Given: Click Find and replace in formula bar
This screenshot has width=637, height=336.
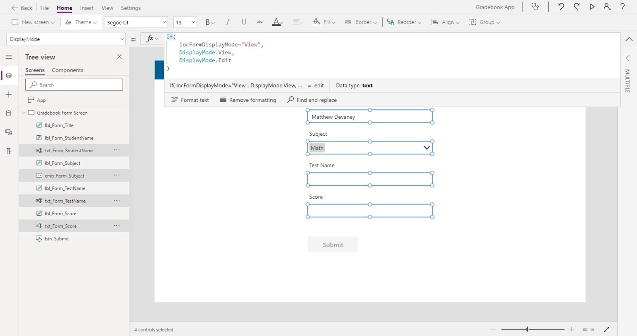Looking at the screenshot, I should 312,100.
